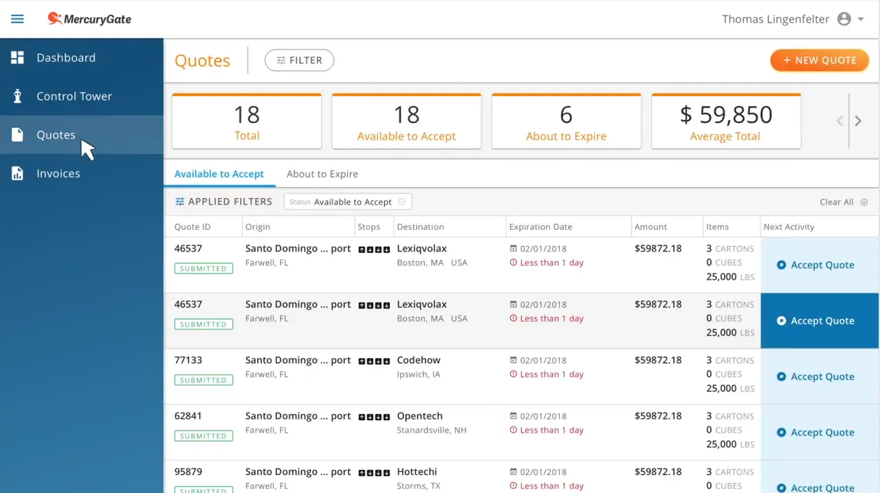Sort by Expiration Date column header
The image size is (880, 493).
540,227
